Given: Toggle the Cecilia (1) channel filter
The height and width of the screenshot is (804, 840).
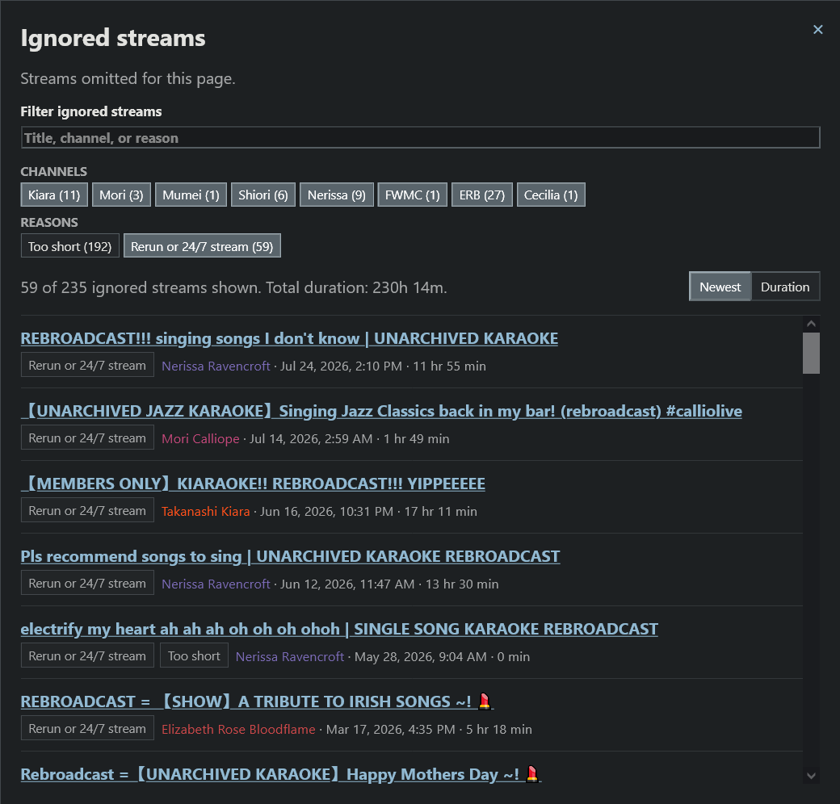Looking at the screenshot, I should (x=551, y=195).
